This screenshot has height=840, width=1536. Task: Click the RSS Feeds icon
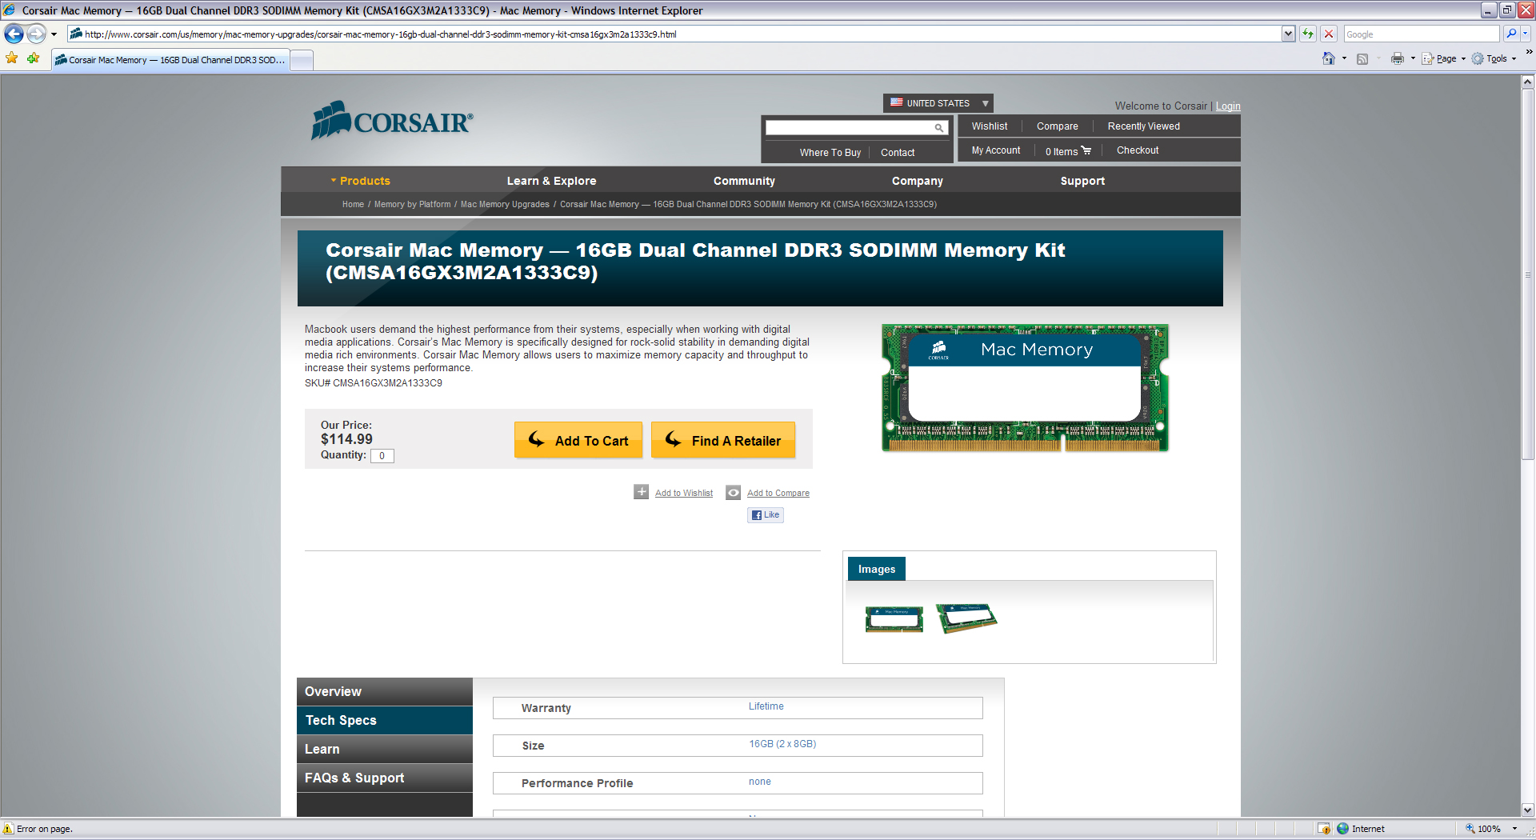pyautogui.click(x=1362, y=58)
